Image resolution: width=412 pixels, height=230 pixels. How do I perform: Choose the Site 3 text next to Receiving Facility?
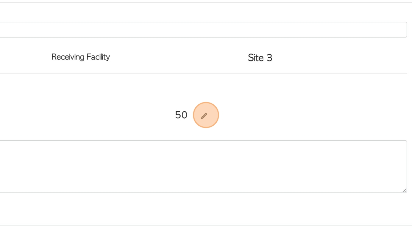click(x=260, y=58)
